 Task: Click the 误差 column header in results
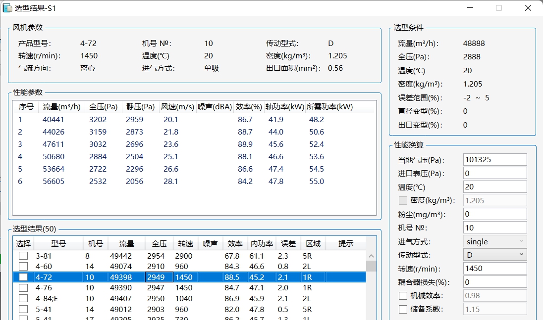(x=288, y=244)
